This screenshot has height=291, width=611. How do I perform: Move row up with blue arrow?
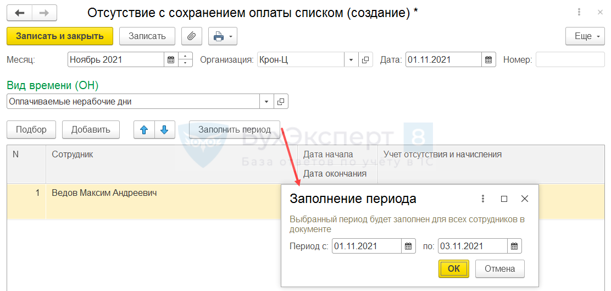(x=145, y=130)
